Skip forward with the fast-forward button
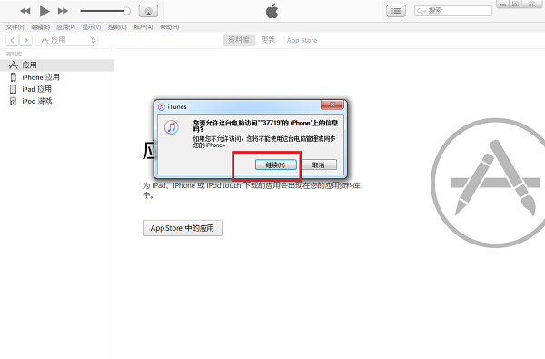This screenshot has height=359, width=545. coord(63,11)
